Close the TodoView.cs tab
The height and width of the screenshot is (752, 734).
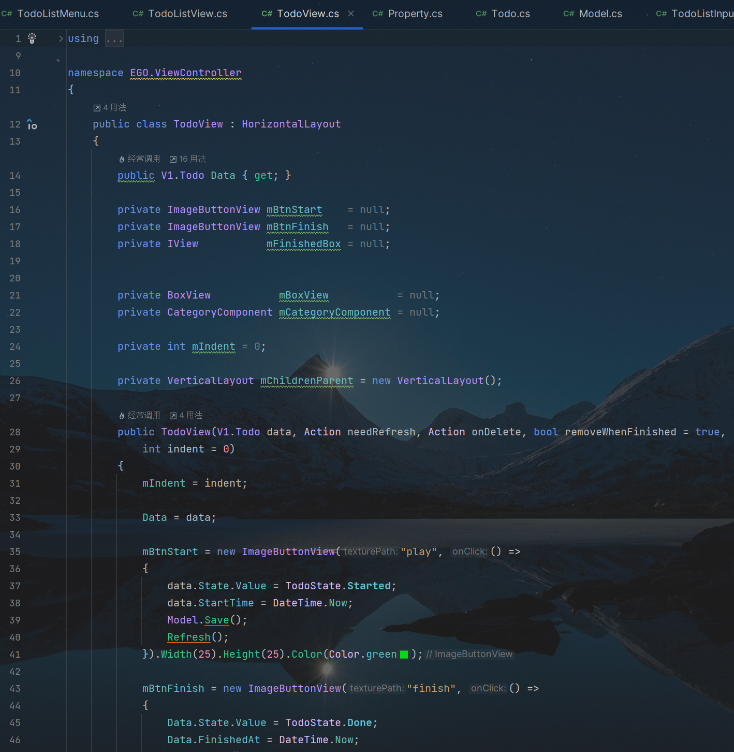tap(351, 13)
